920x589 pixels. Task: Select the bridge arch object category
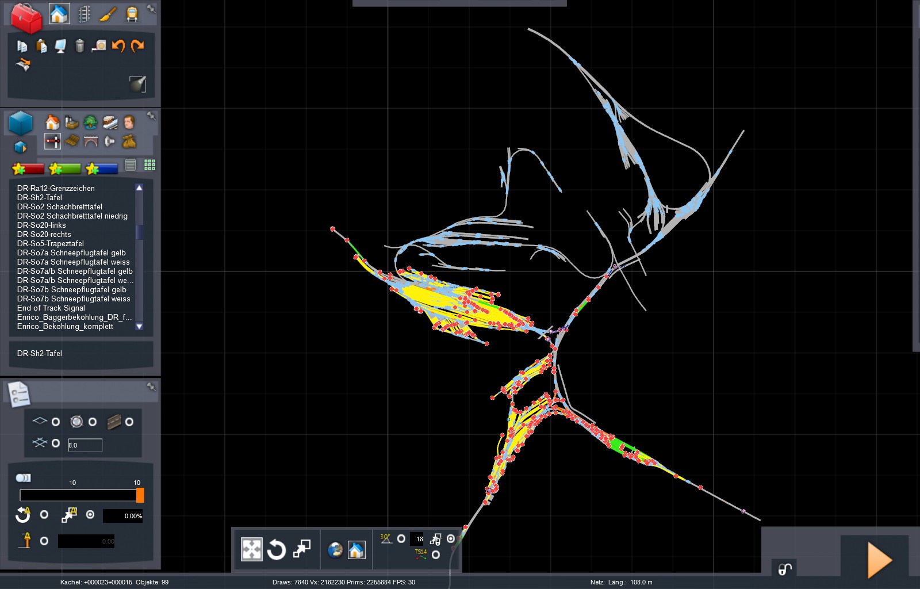click(91, 141)
